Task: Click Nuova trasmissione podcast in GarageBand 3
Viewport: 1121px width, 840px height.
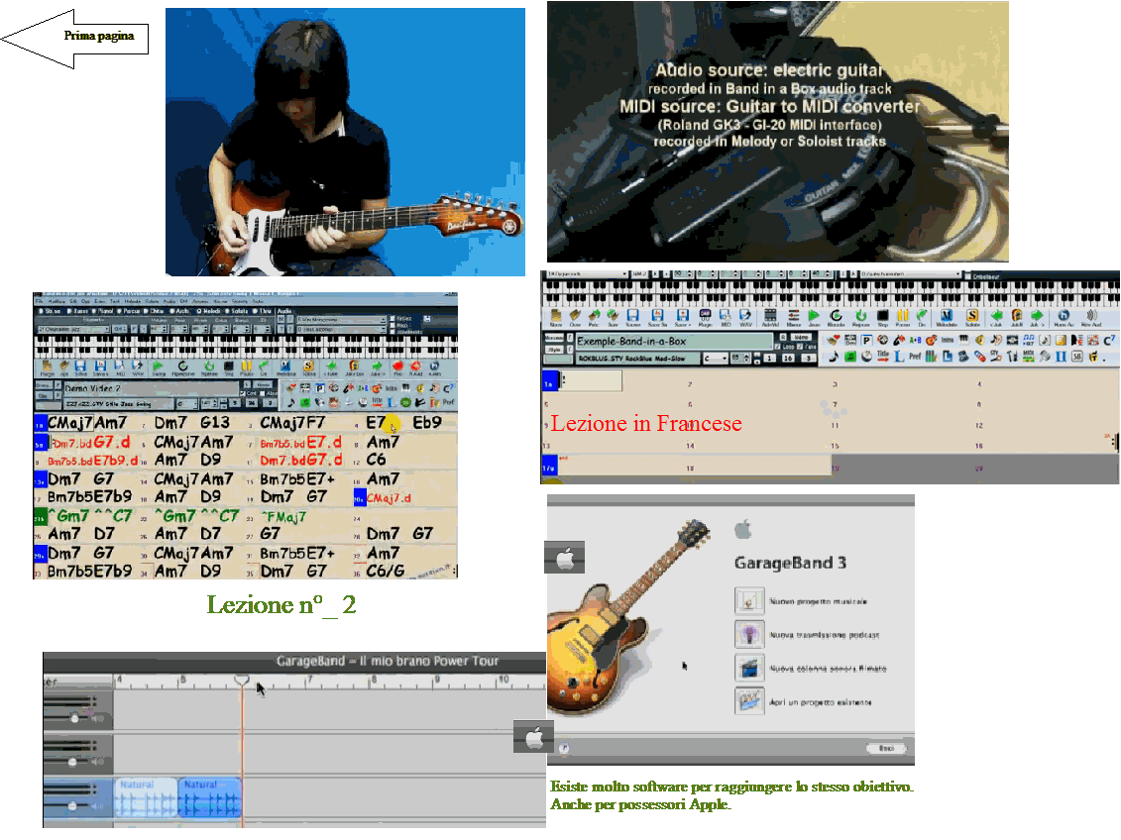Action: (x=807, y=634)
